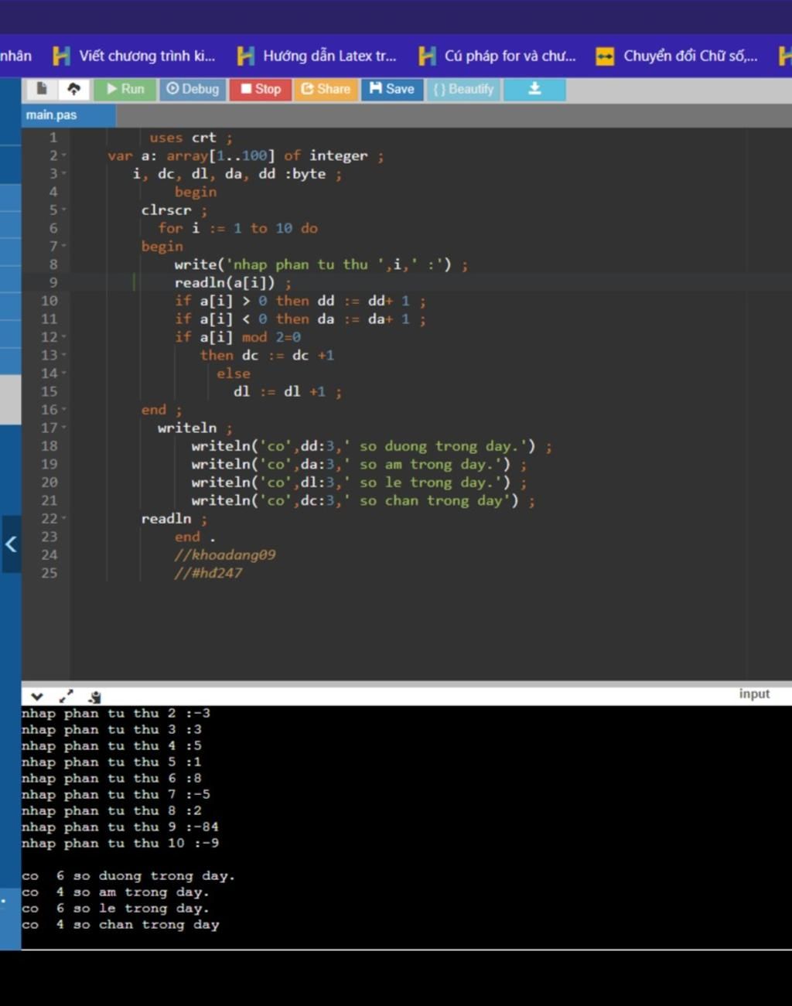Image resolution: width=792 pixels, height=1006 pixels.
Task: Fold code at line 2 gutter arrow
Action: point(64,155)
